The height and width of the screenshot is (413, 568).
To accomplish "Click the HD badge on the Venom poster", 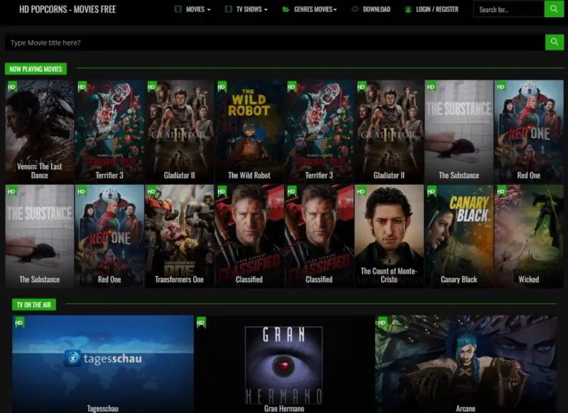I will (12, 87).
